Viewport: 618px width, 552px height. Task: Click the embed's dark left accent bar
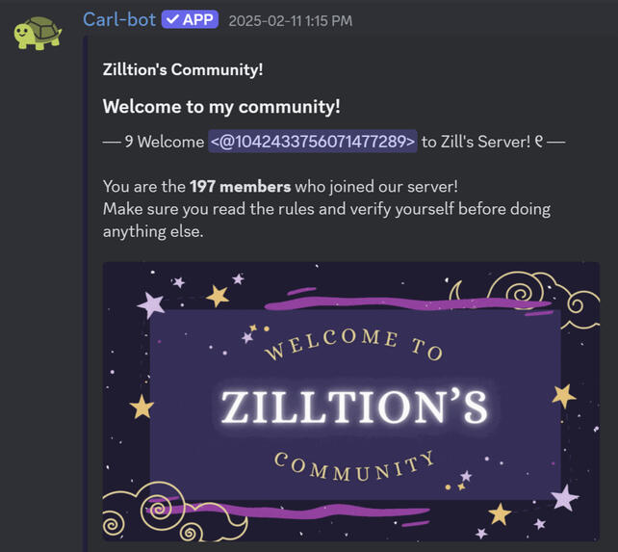point(85,294)
